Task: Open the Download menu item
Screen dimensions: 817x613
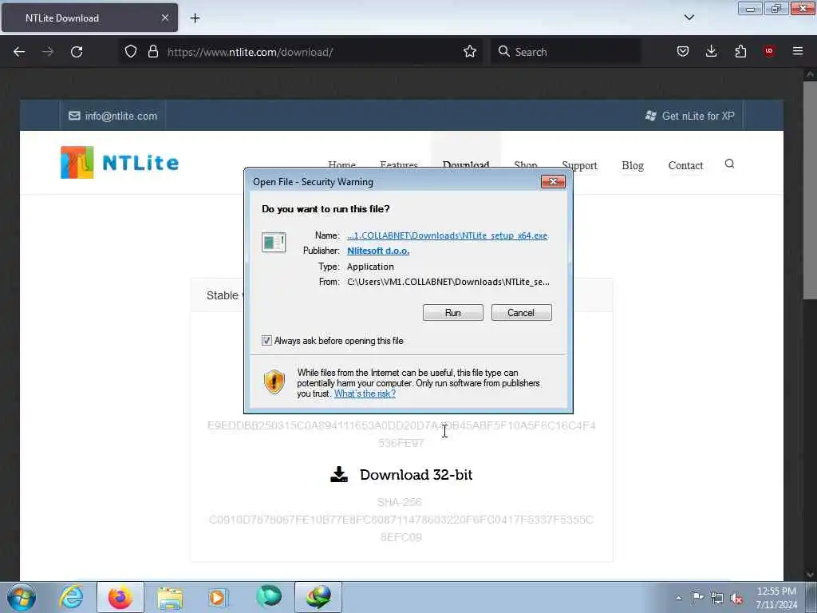Action: pyautogui.click(x=466, y=165)
